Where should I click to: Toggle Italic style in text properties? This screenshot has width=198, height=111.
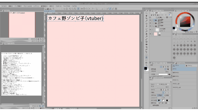click(163, 90)
